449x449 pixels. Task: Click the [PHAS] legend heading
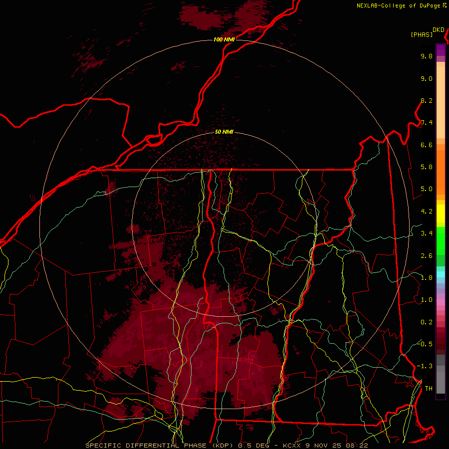422,35
